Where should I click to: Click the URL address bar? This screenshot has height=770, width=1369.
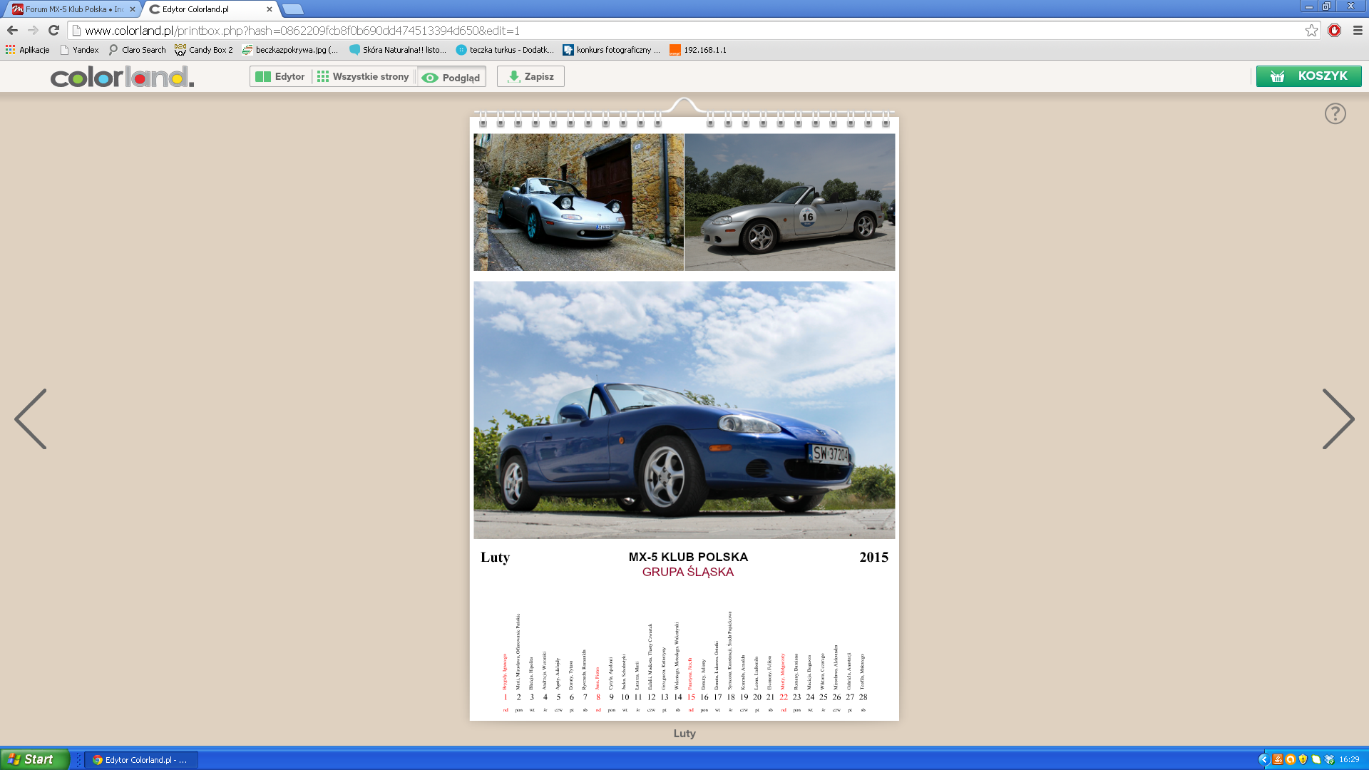(684, 30)
